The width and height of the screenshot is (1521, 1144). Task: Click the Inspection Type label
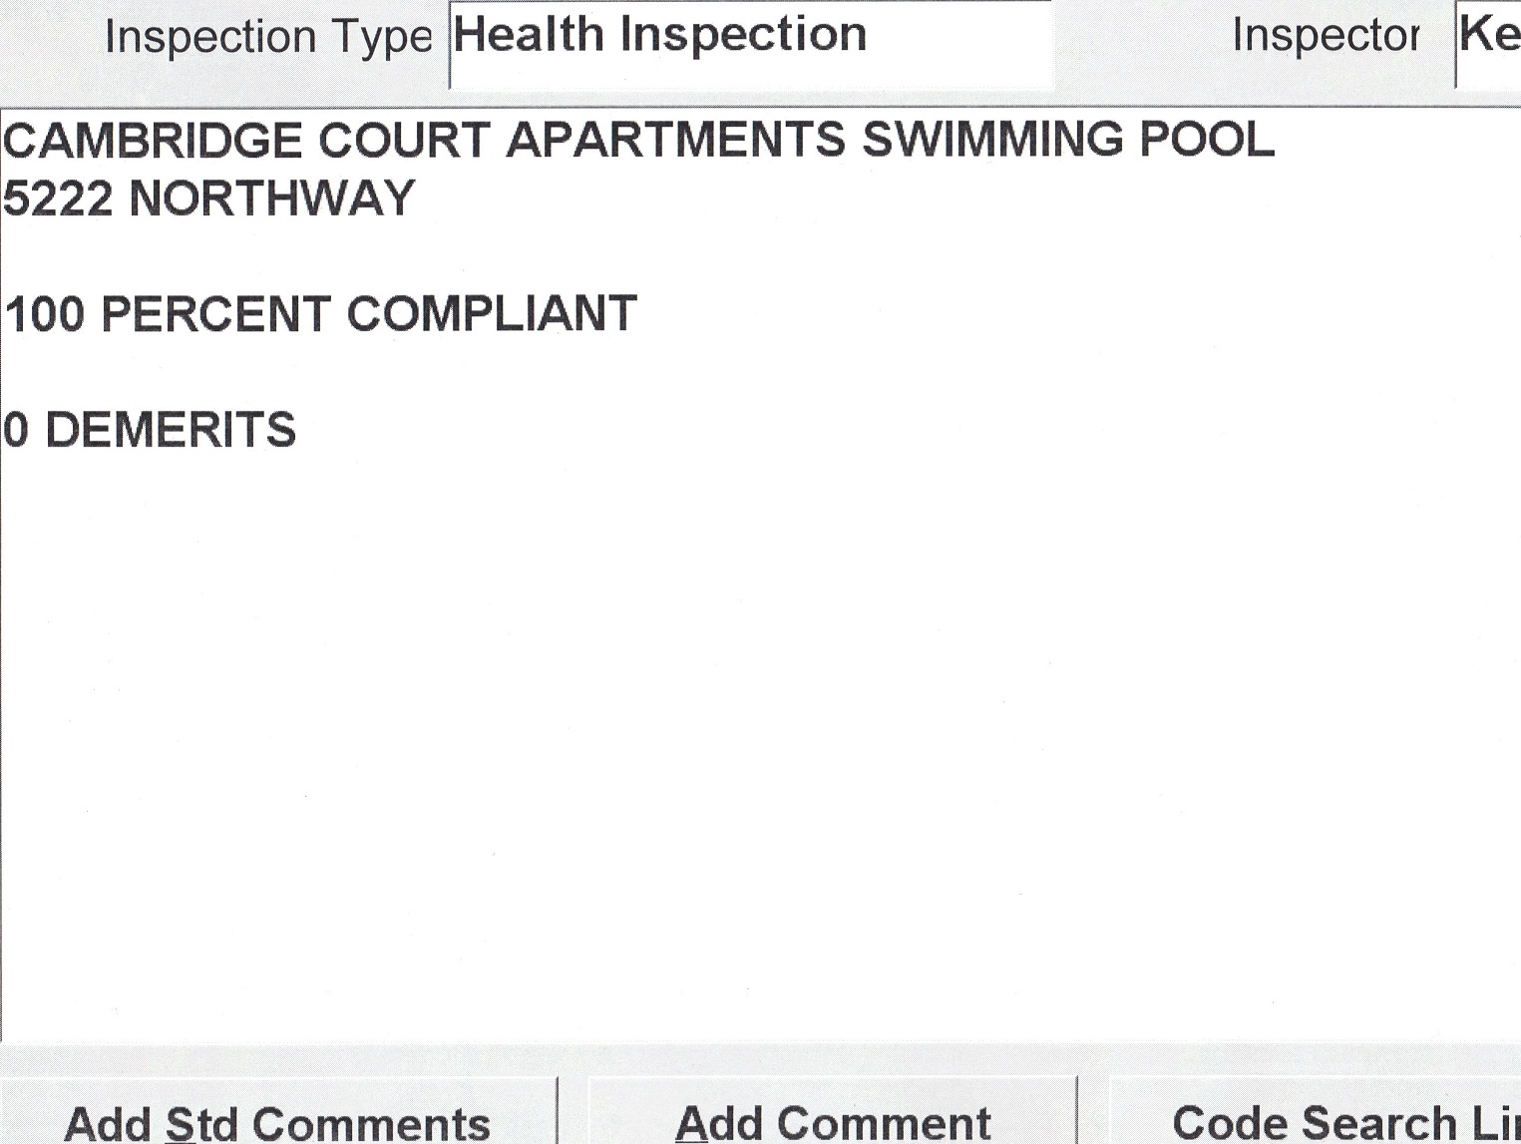coord(267,38)
